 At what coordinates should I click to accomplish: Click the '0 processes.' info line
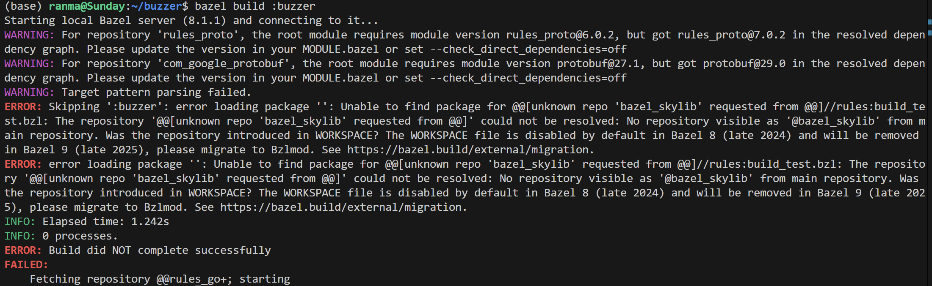(80, 236)
